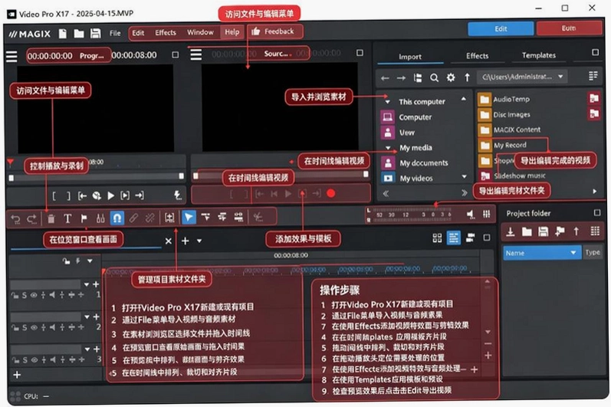The height and width of the screenshot is (407, 611).
Task: Activate the multicam view icon
Action: point(471,238)
